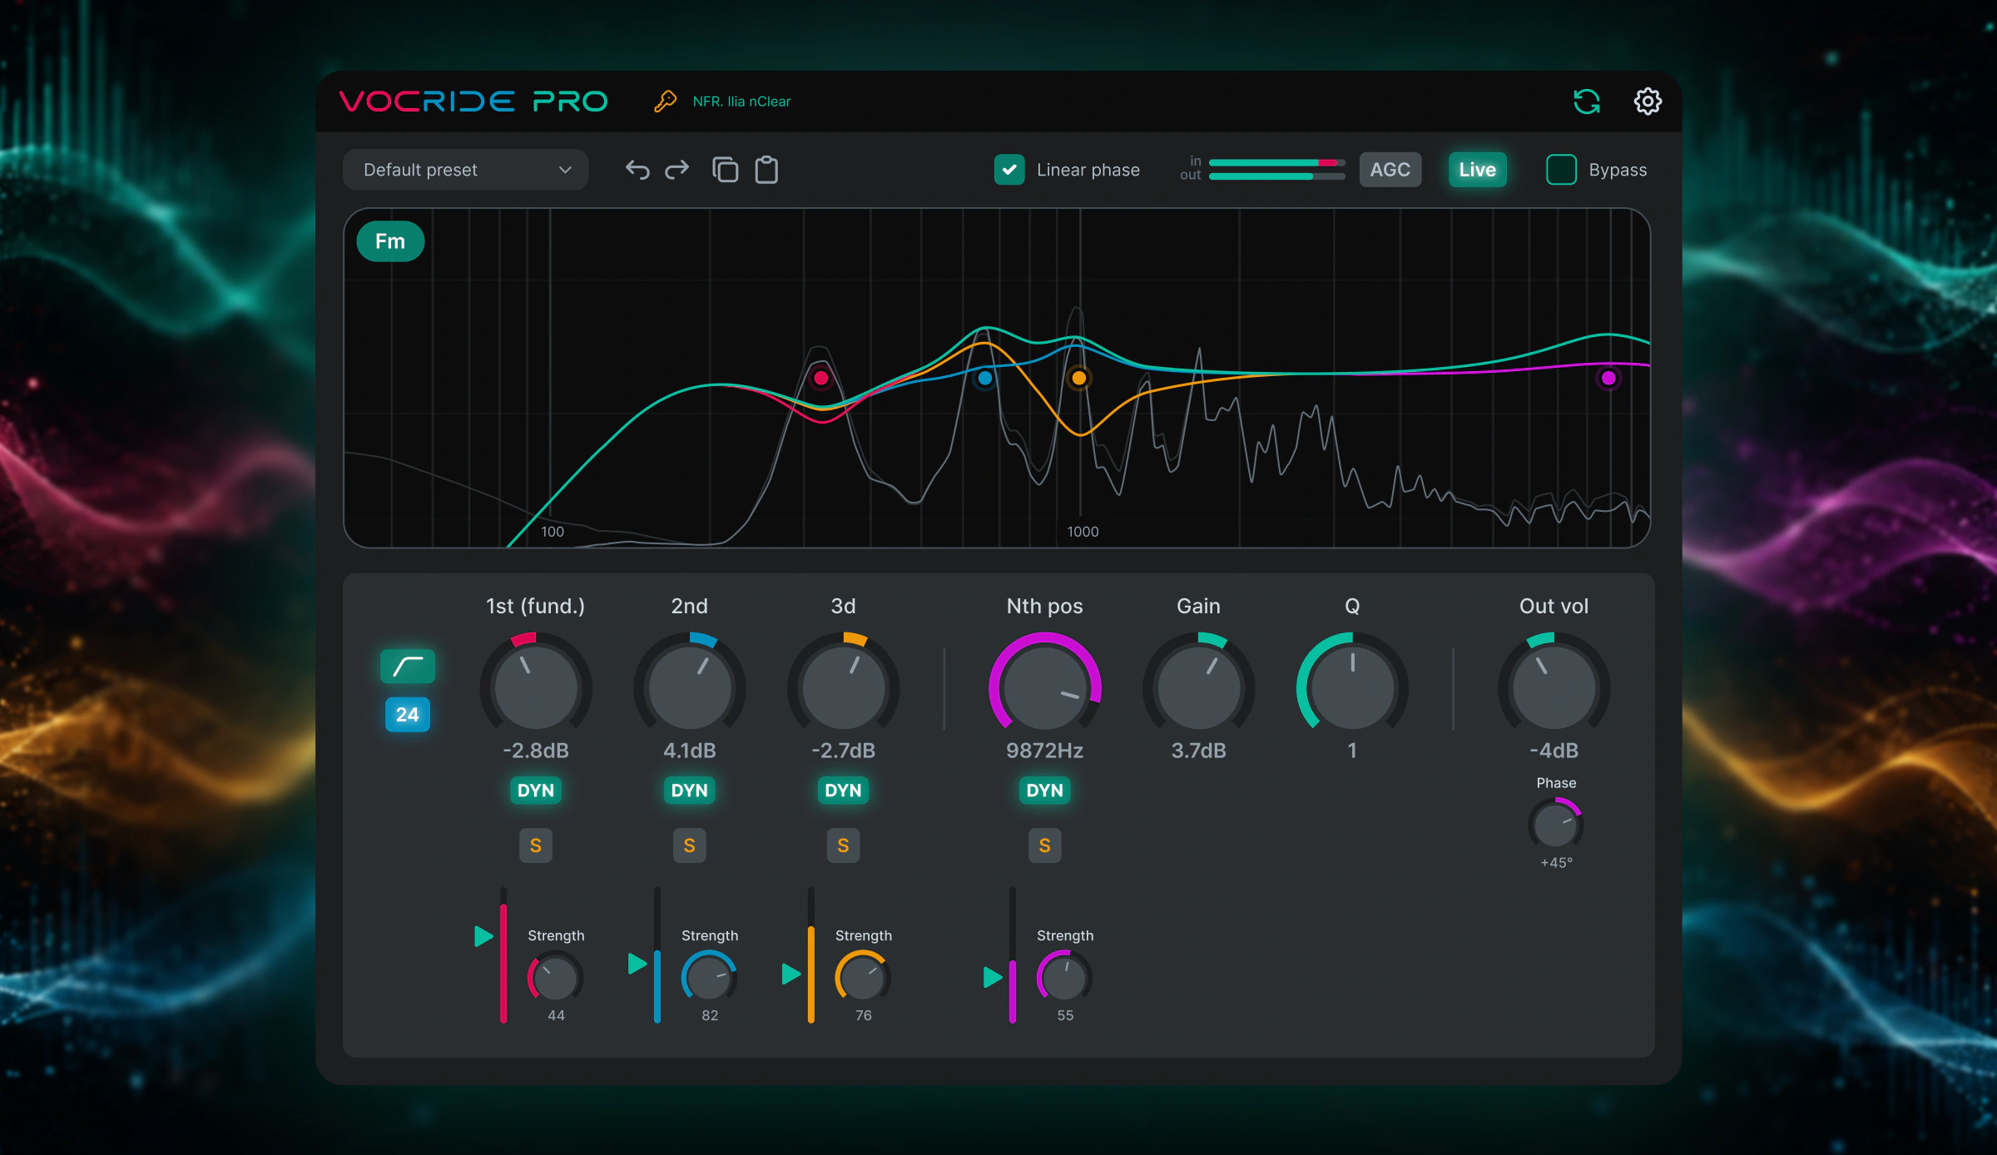Toggle the Linear phase checkbox
1997x1155 pixels.
pyautogui.click(x=1009, y=170)
